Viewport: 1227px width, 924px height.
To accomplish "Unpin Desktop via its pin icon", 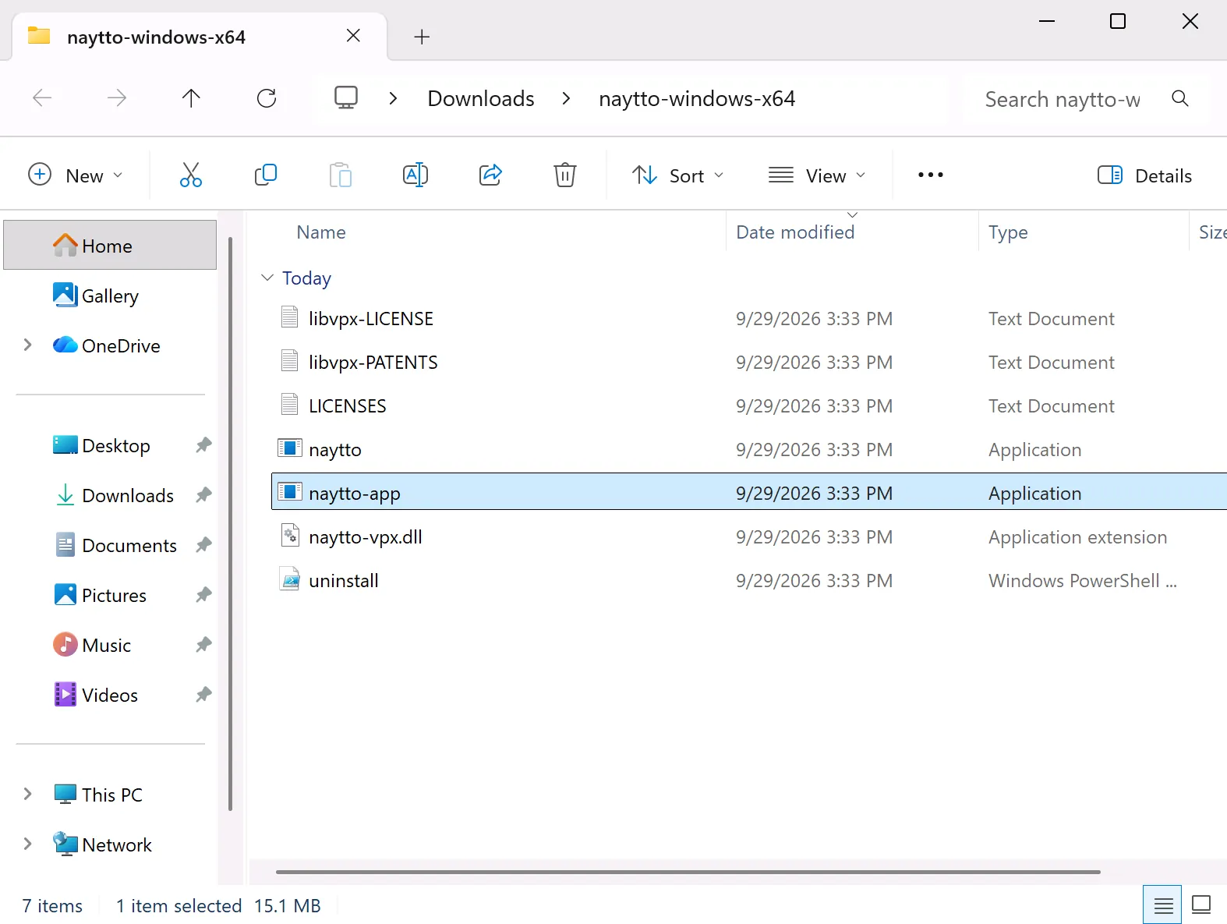I will click(x=203, y=445).
